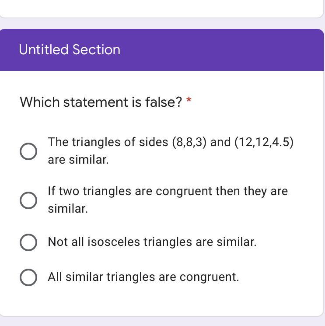Click the red required asterisk

[189, 101]
